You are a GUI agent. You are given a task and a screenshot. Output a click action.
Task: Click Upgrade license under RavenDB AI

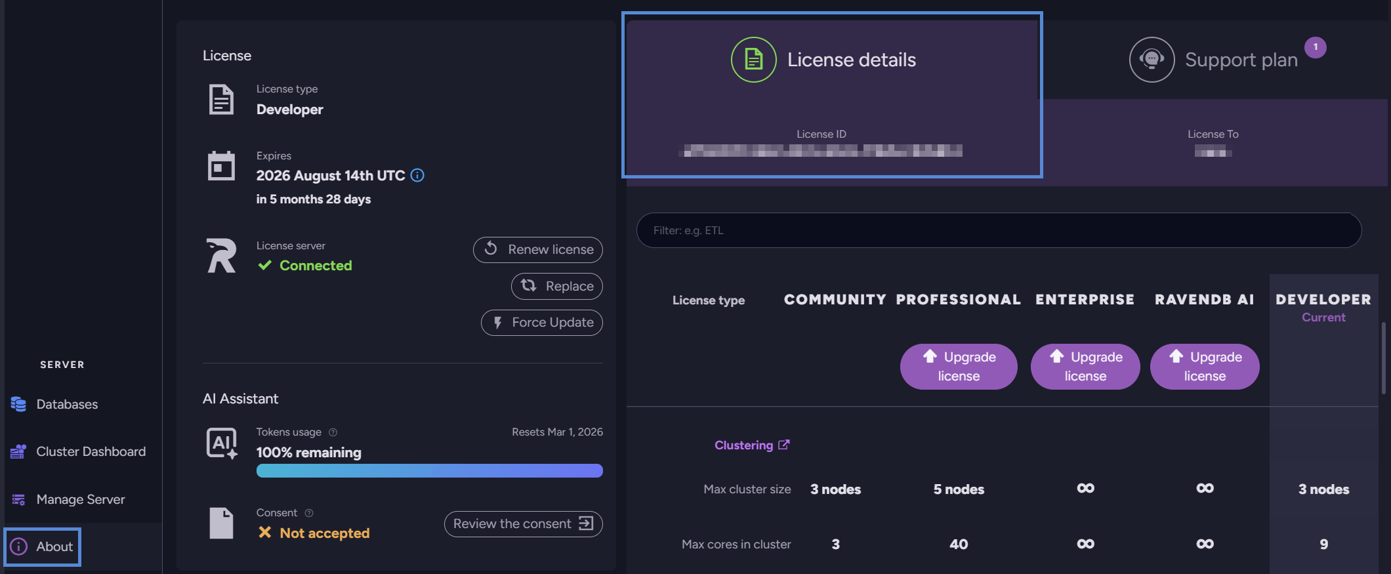pyautogui.click(x=1205, y=367)
